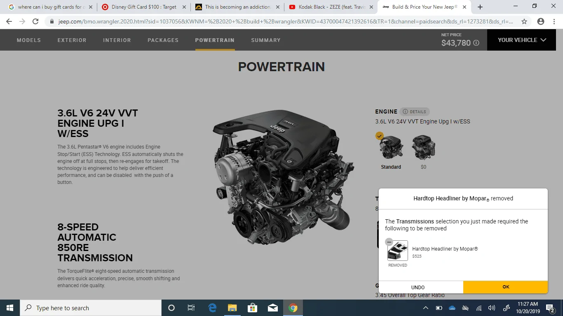The width and height of the screenshot is (563, 316).
Task: Go to the Interior step
Action: coord(117,40)
